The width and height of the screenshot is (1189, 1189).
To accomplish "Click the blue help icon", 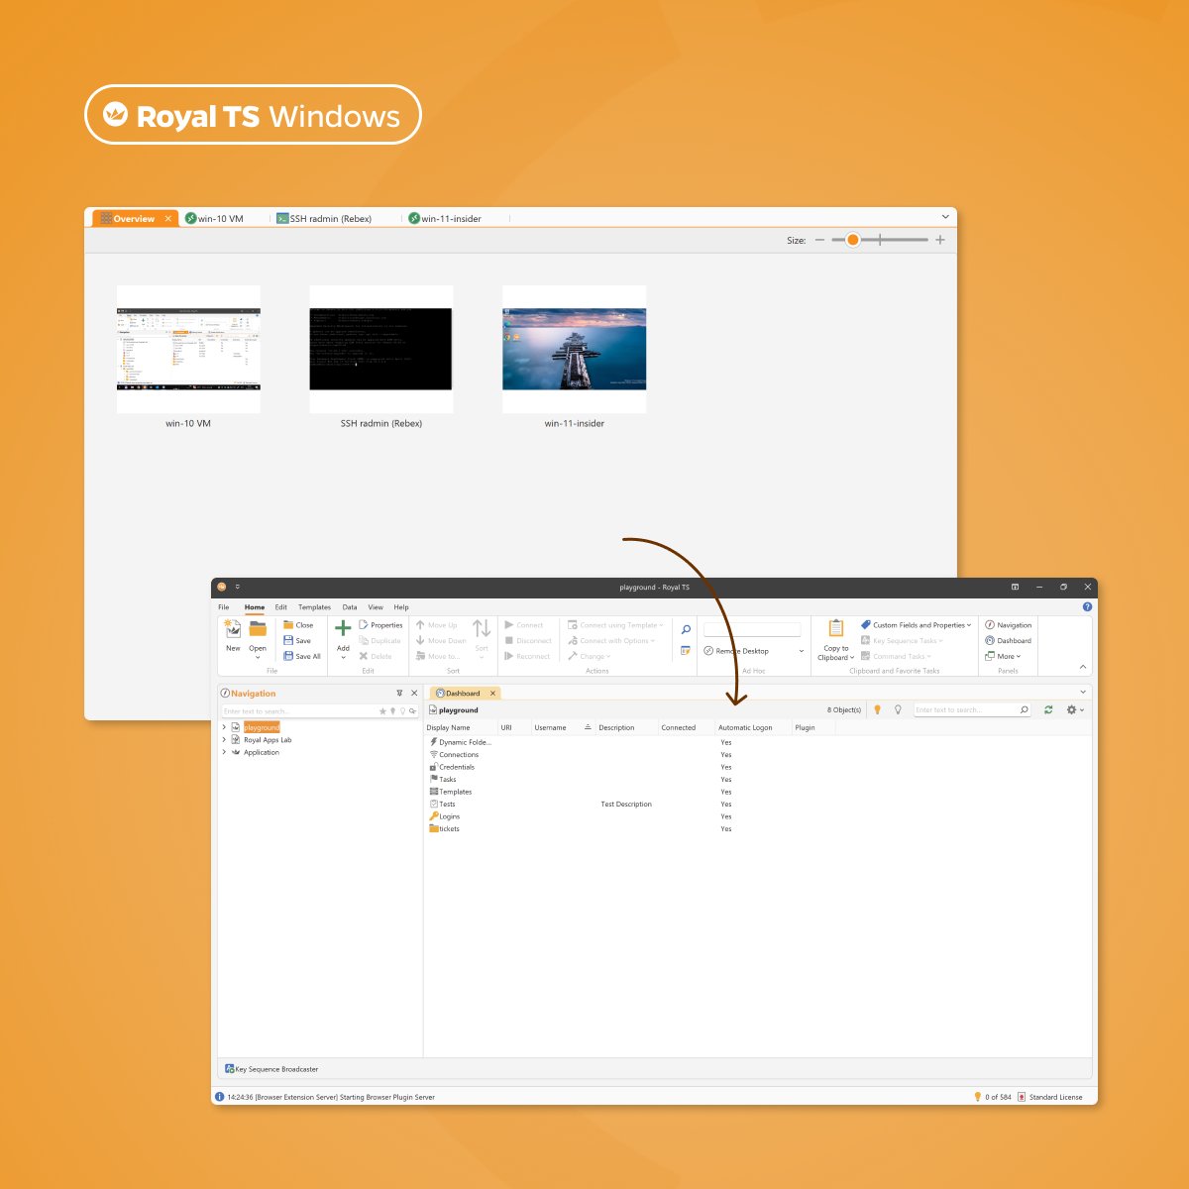I will coord(1087,606).
